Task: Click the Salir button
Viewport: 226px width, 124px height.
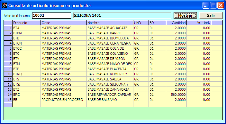Action: 211,15
